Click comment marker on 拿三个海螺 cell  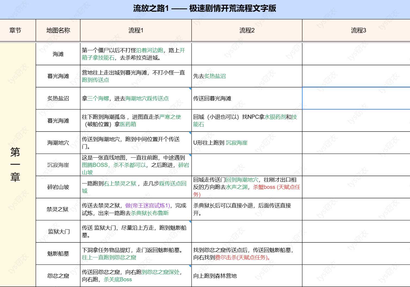coord(190,89)
